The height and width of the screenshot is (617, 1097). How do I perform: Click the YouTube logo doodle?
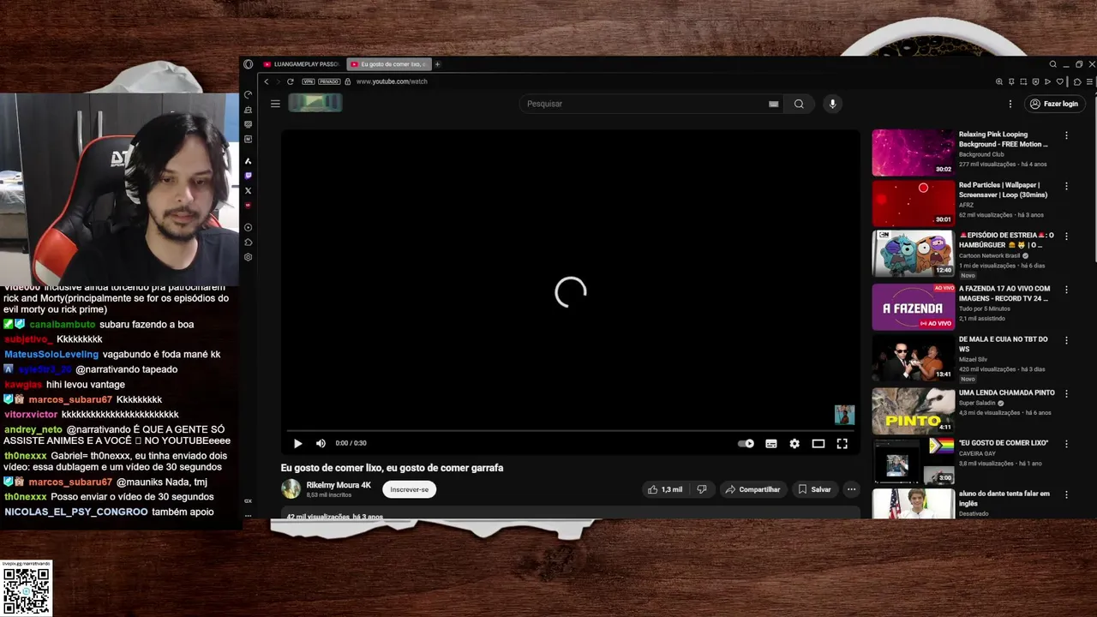(x=315, y=103)
